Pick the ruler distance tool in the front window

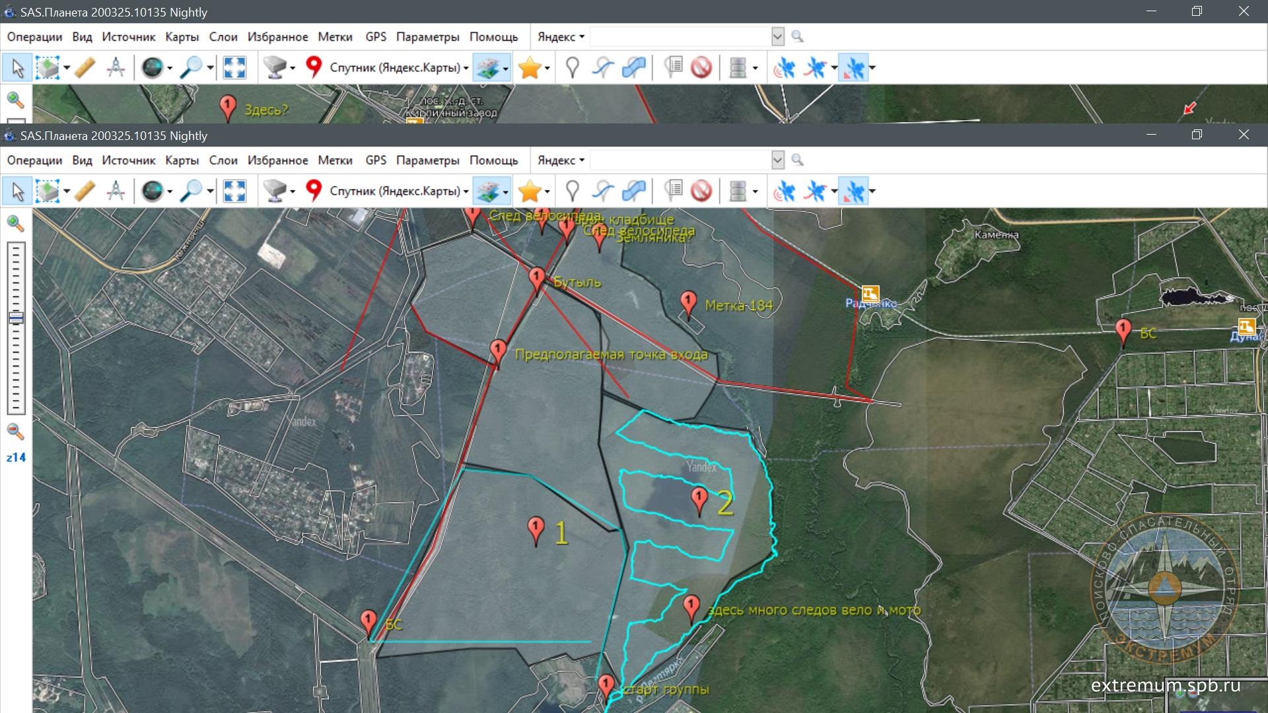pyautogui.click(x=85, y=191)
